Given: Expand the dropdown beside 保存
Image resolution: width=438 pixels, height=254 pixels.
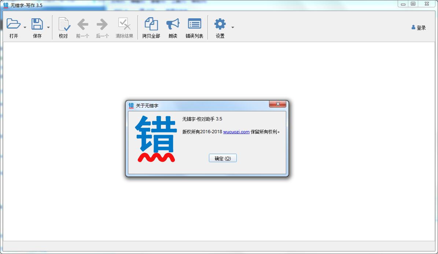Looking at the screenshot, I should pos(48,27).
